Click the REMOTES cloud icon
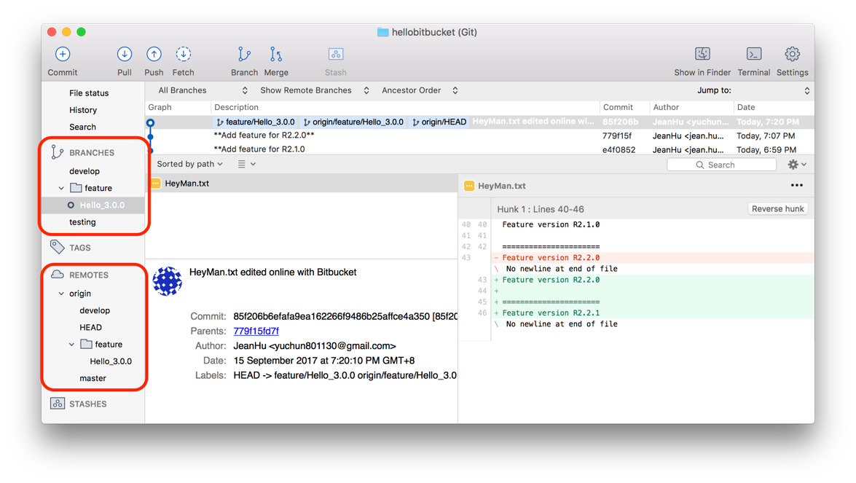The width and height of the screenshot is (856, 483). pos(58,275)
